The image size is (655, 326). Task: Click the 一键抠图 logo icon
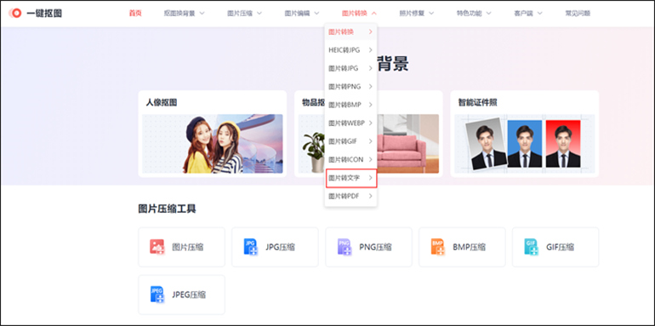coord(15,14)
